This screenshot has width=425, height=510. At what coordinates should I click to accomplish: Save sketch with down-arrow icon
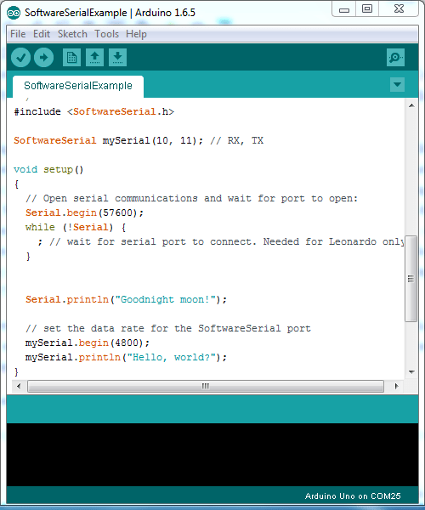click(117, 58)
